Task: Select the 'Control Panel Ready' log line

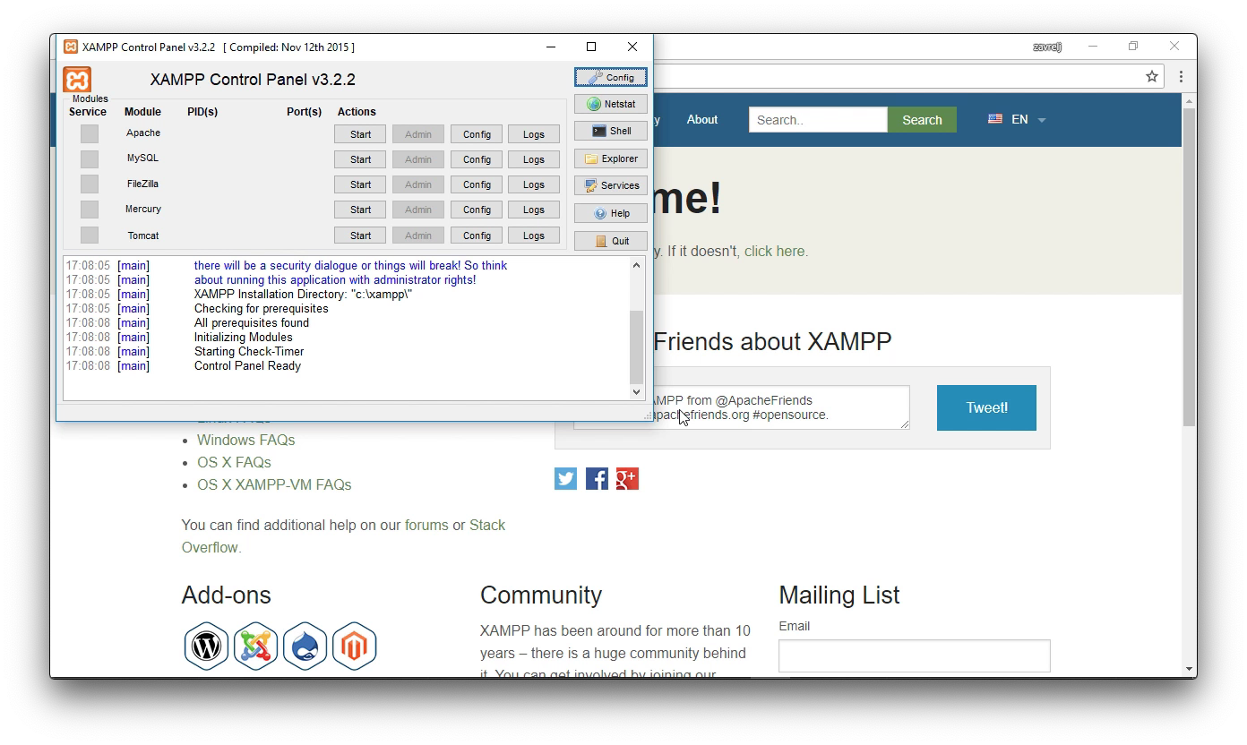Action: click(248, 365)
